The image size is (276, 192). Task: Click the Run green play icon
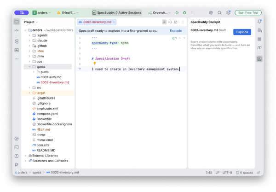(177, 13)
